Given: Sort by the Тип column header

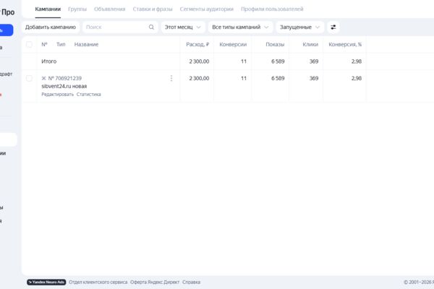Looking at the screenshot, I should [61, 45].
